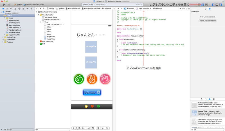Go back in the assistant editor history
Viewport: 225px width, 131px height.
pyautogui.click(x=118, y=9)
